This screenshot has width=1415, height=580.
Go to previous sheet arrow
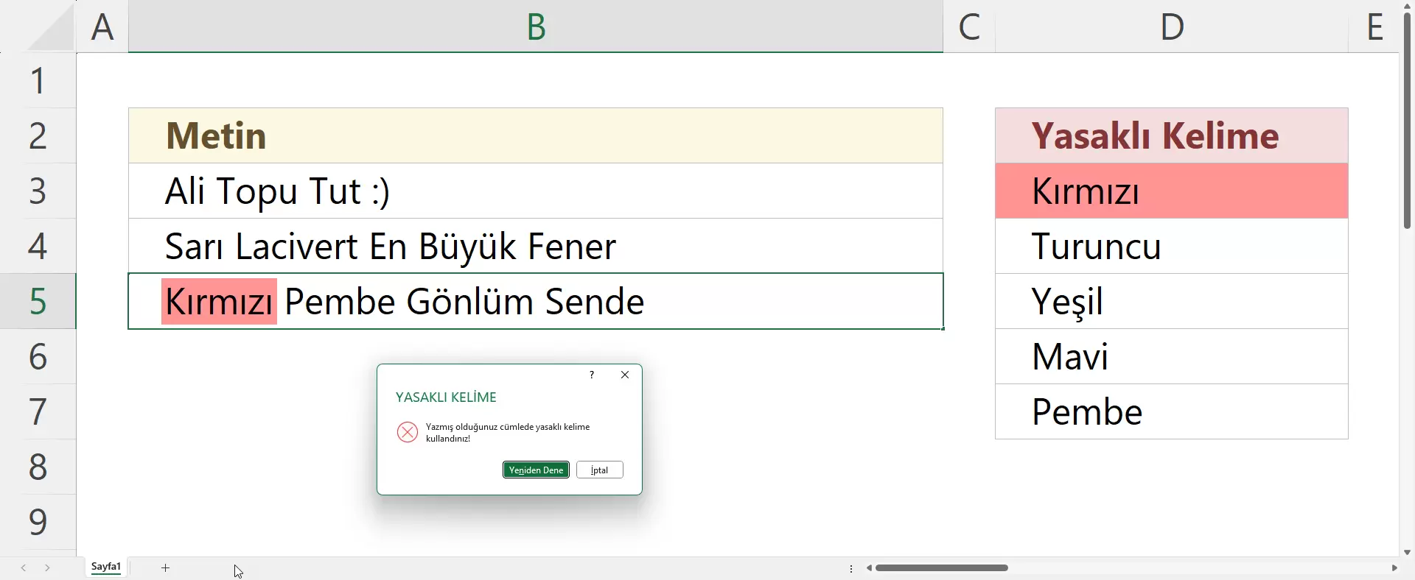click(24, 567)
